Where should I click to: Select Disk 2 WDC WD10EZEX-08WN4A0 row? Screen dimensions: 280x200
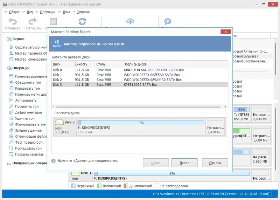pos(140,80)
